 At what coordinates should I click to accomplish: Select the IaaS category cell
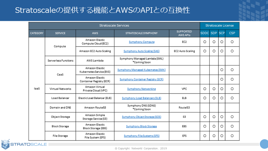[x=37, y=89]
